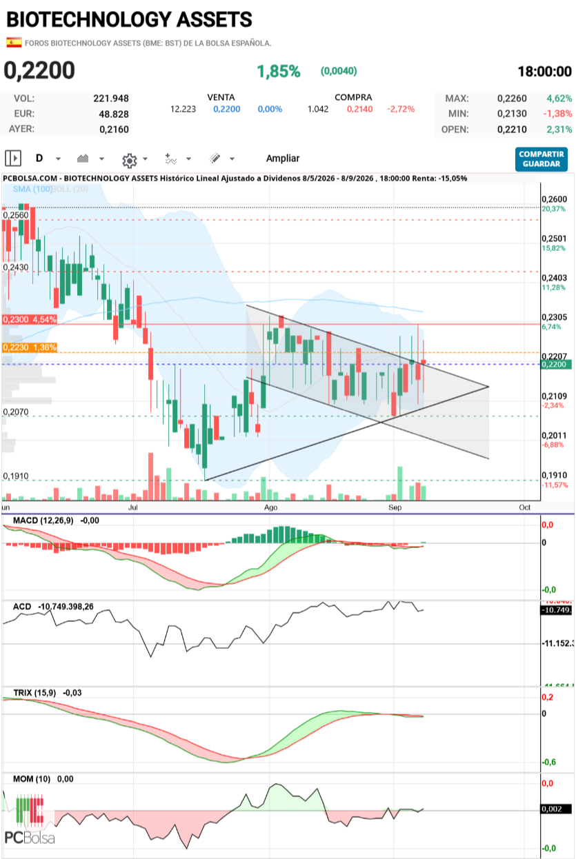Click the Spanish flag icon
Viewport: 576px width, 859px height.
click(x=14, y=43)
